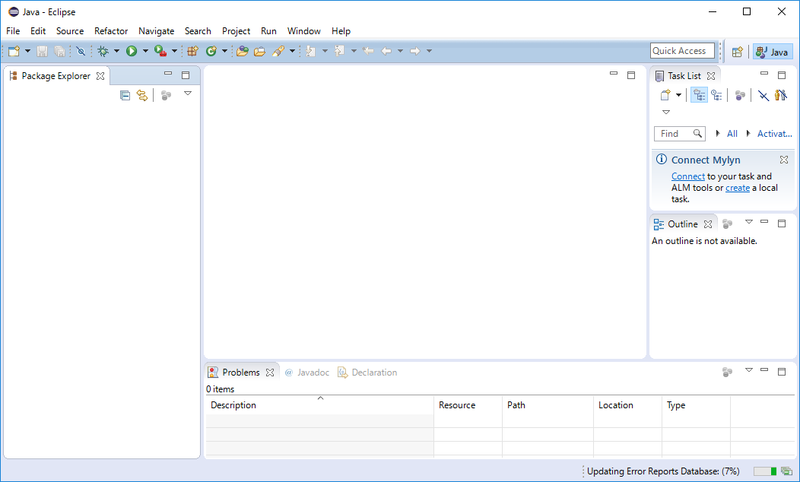Viewport: 800px width, 482px height.
Task: Open the Search dropdown arrow
Action: [292, 51]
